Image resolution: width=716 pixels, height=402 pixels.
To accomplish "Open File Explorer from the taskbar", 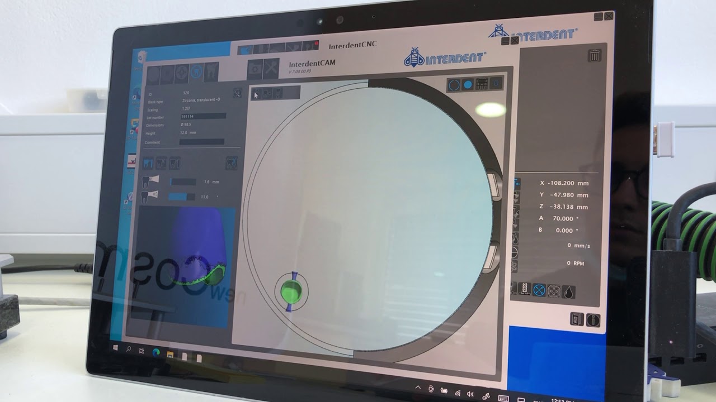I will click(170, 354).
